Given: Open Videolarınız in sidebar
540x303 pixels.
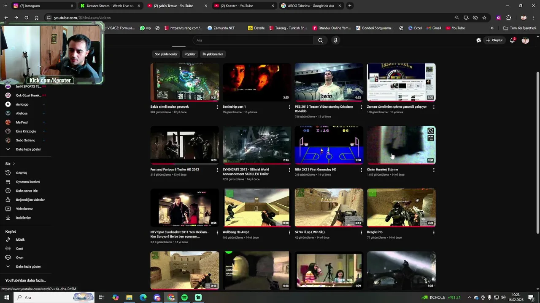Looking at the screenshot, I should 24,209.
